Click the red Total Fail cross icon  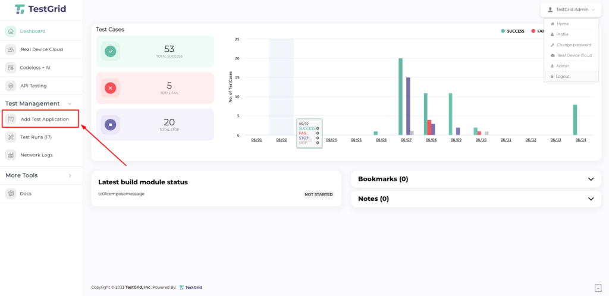110,88
